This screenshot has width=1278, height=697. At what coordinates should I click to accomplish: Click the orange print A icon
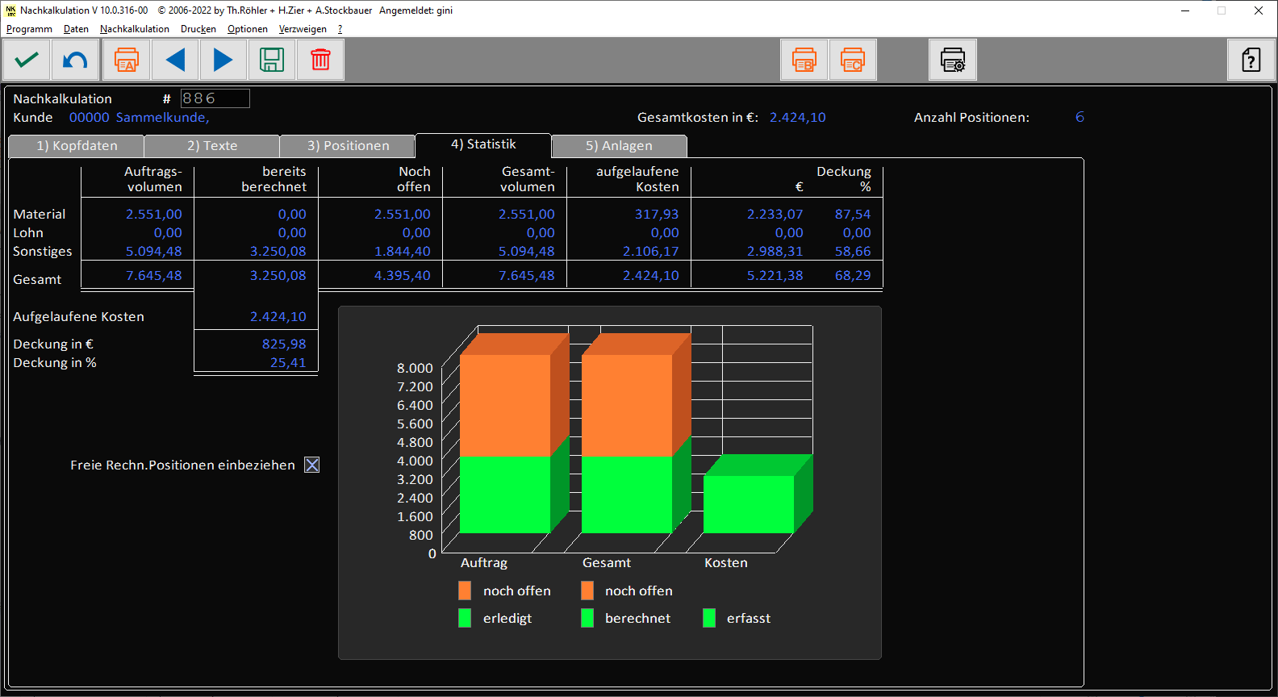coord(127,61)
